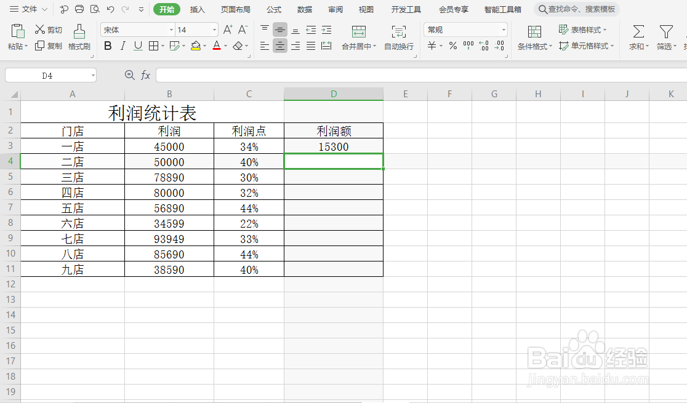This screenshot has height=403, width=687.
Task: Click the cell borders icon
Action: [153, 46]
